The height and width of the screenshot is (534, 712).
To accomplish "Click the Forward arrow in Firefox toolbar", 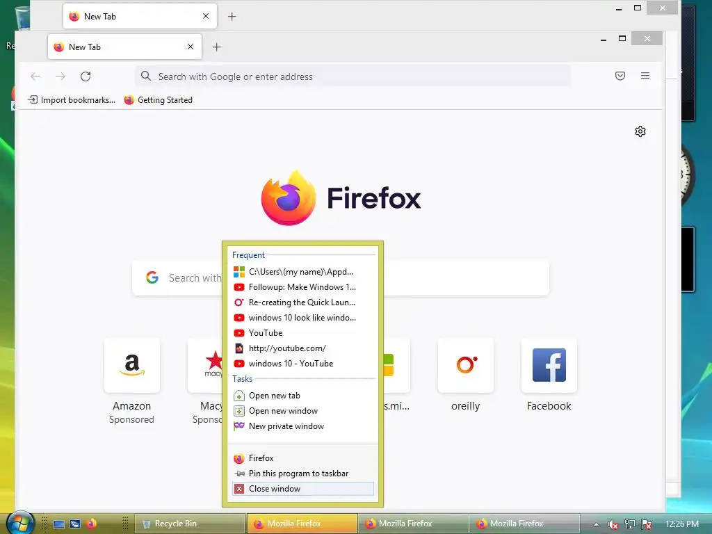I will point(60,76).
